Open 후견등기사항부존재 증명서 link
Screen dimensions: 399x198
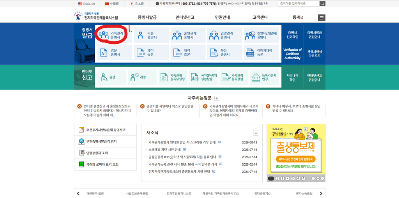point(105,130)
